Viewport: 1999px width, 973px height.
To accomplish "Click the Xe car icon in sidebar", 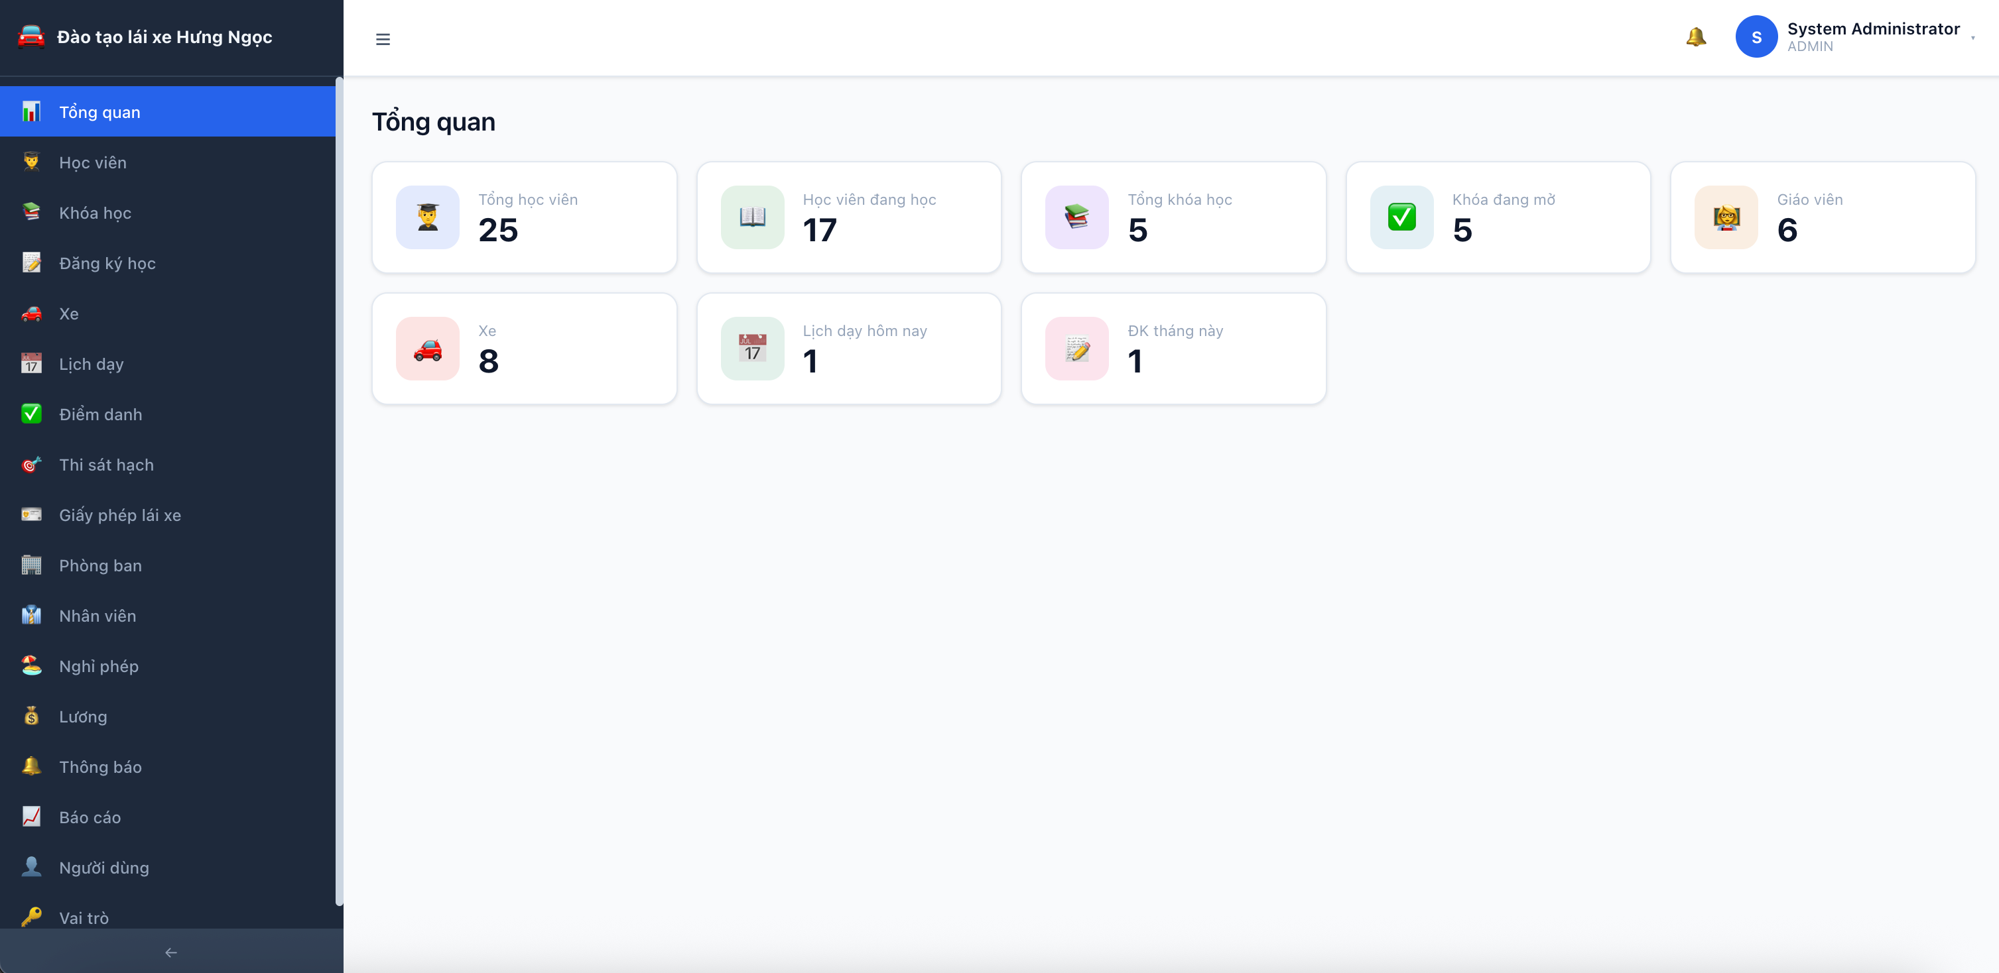I will (x=31, y=314).
